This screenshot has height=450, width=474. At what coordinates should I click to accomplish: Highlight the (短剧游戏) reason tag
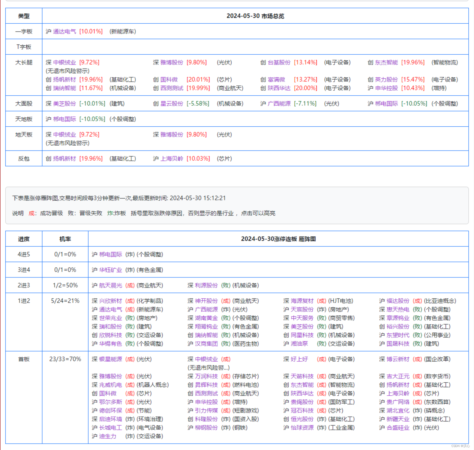pyautogui.click(x=246, y=411)
